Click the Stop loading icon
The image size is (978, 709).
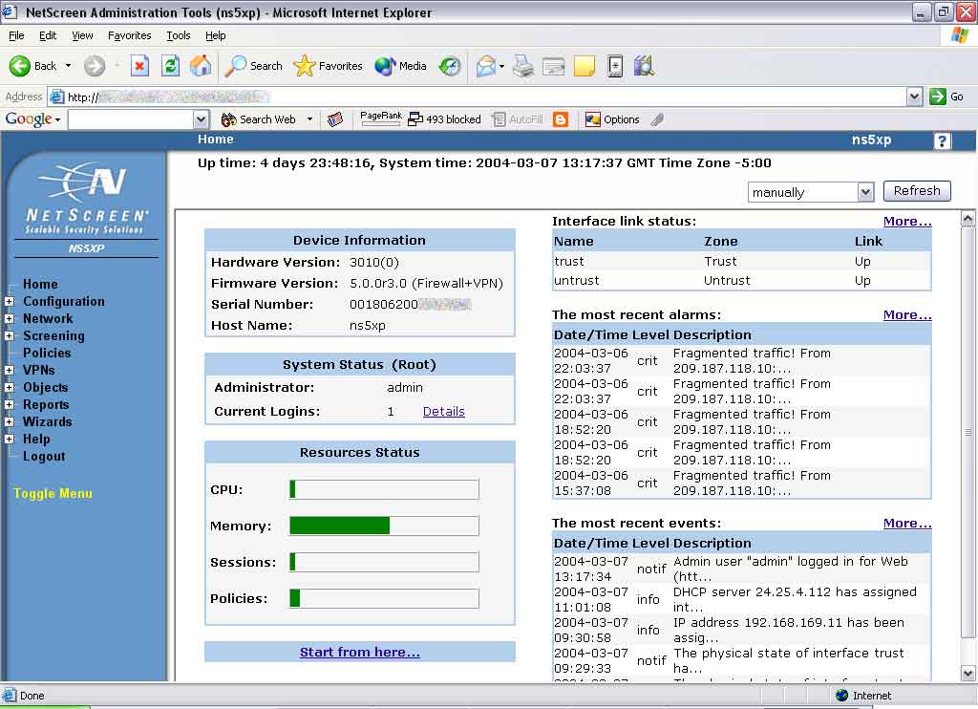(139, 66)
